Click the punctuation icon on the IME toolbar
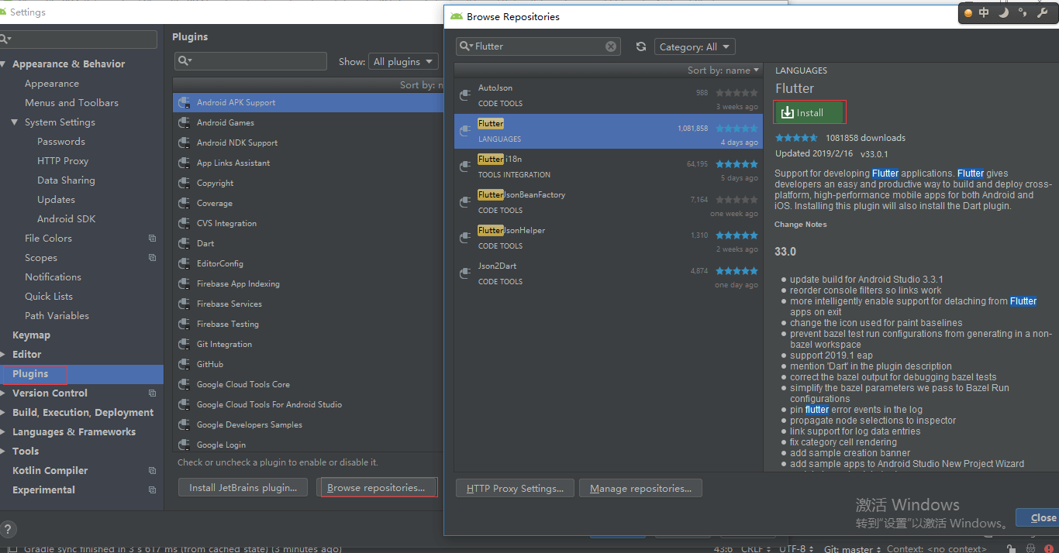The height and width of the screenshot is (553, 1059). (x=1023, y=12)
